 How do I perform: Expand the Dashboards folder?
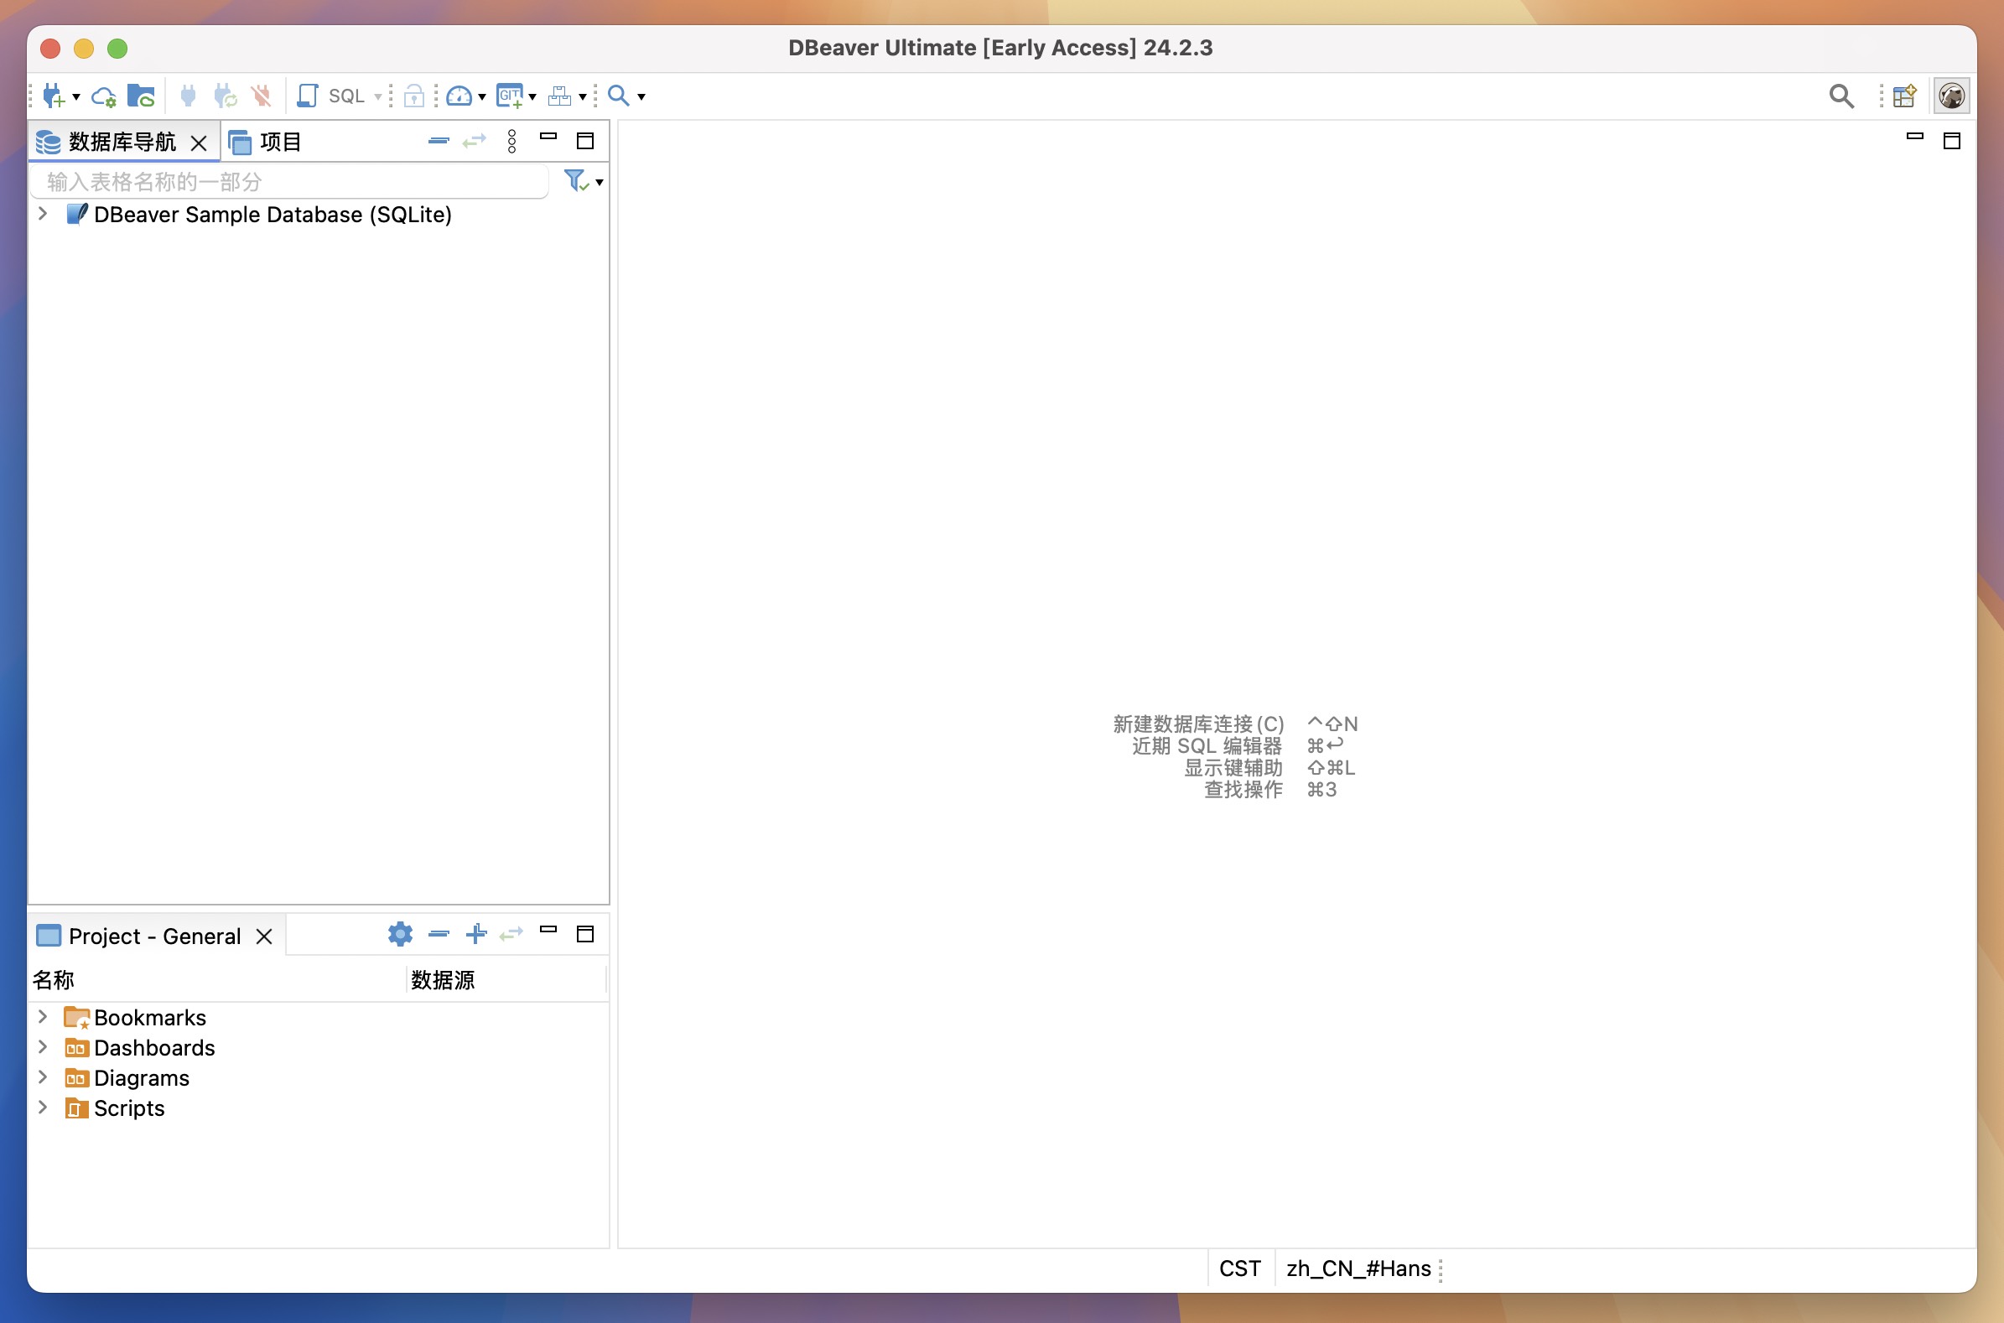(x=43, y=1047)
